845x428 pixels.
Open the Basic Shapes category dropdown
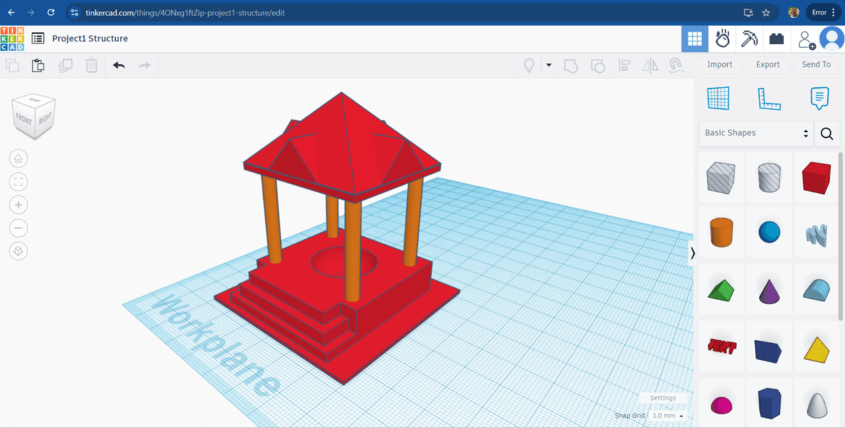tap(756, 133)
